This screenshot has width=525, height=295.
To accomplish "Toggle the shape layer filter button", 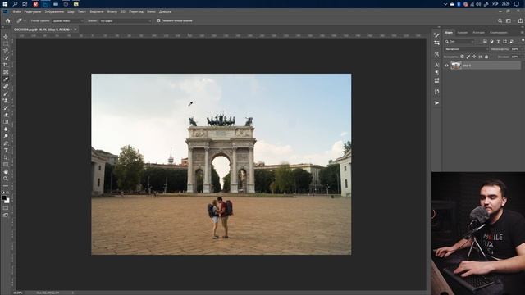I will 505,42.
